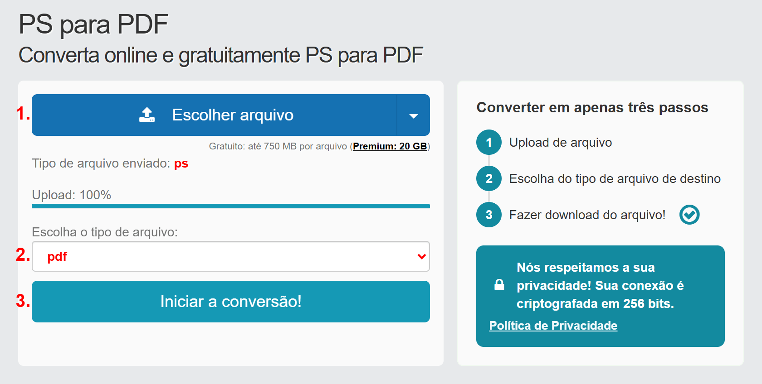Click the red number 1 step marker
The width and height of the screenshot is (762, 384).
(22, 114)
